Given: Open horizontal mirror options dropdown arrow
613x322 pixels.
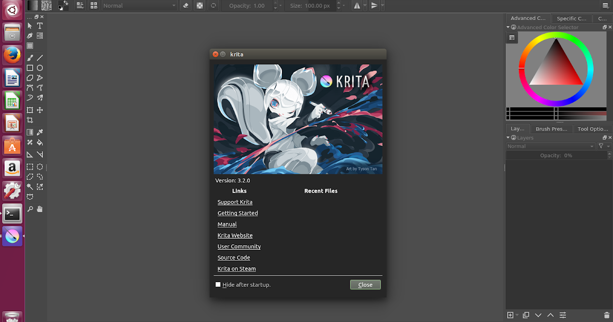Looking at the screenshot, I should point(365,6).
